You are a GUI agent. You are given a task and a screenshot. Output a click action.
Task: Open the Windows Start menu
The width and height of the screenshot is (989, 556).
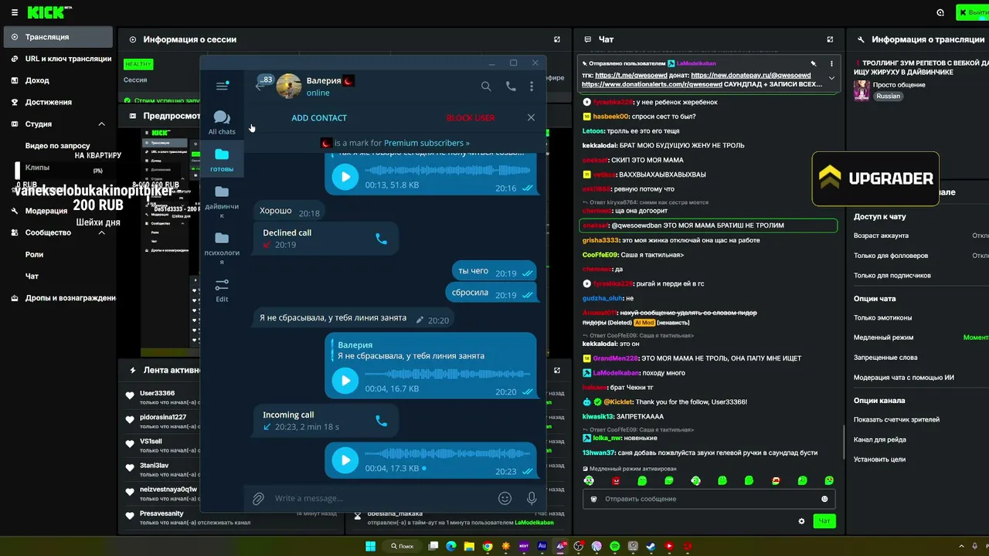coord(370,546)
